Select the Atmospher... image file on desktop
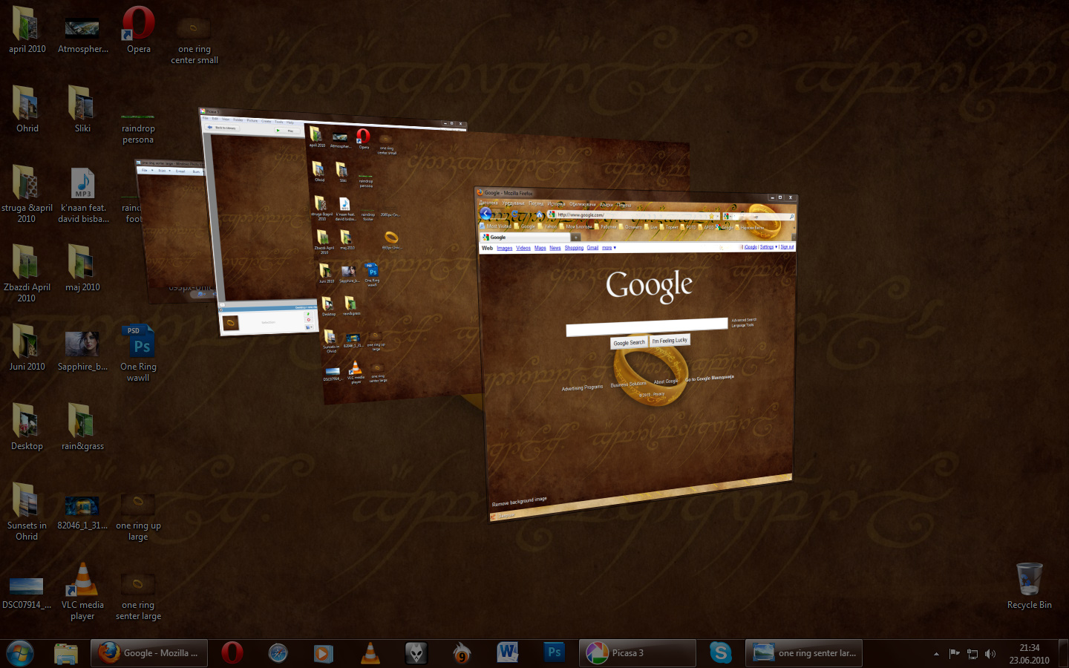Image resolution: width=1069 pixels, height=668 pixels. pyautogui.click(x=82, y=35)
